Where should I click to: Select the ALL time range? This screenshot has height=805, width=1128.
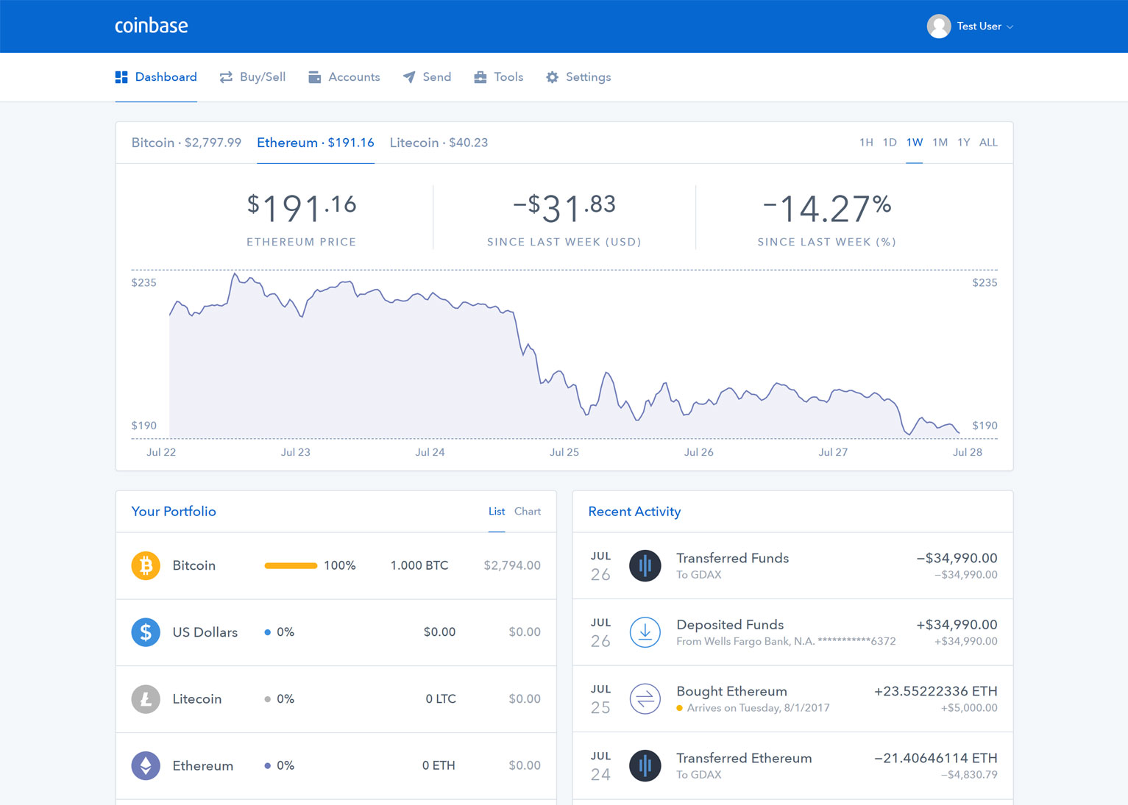[989, 143]
